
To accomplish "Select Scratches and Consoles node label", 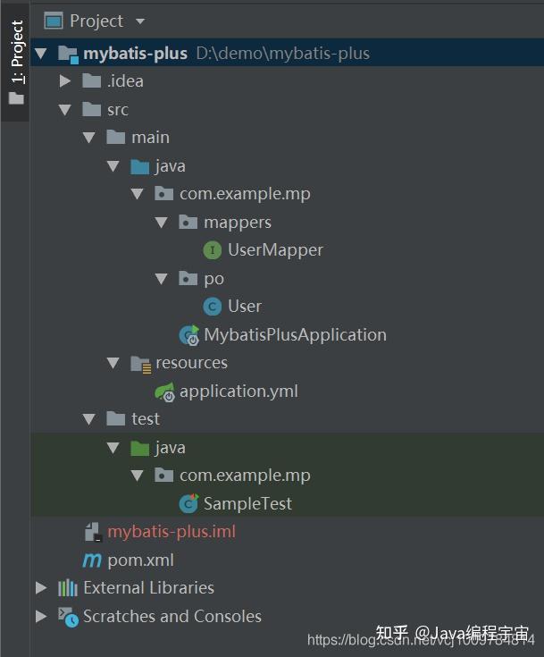I will tap(172, 616).
